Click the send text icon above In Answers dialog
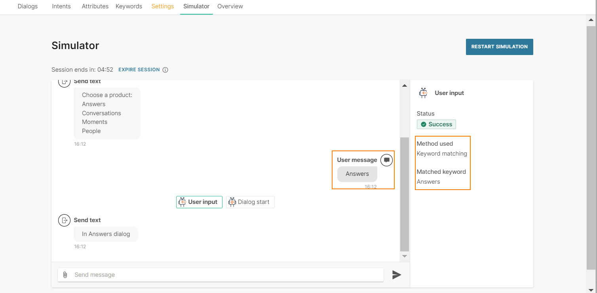This screenshot has width=597, height=293. (x=64, y=220)
